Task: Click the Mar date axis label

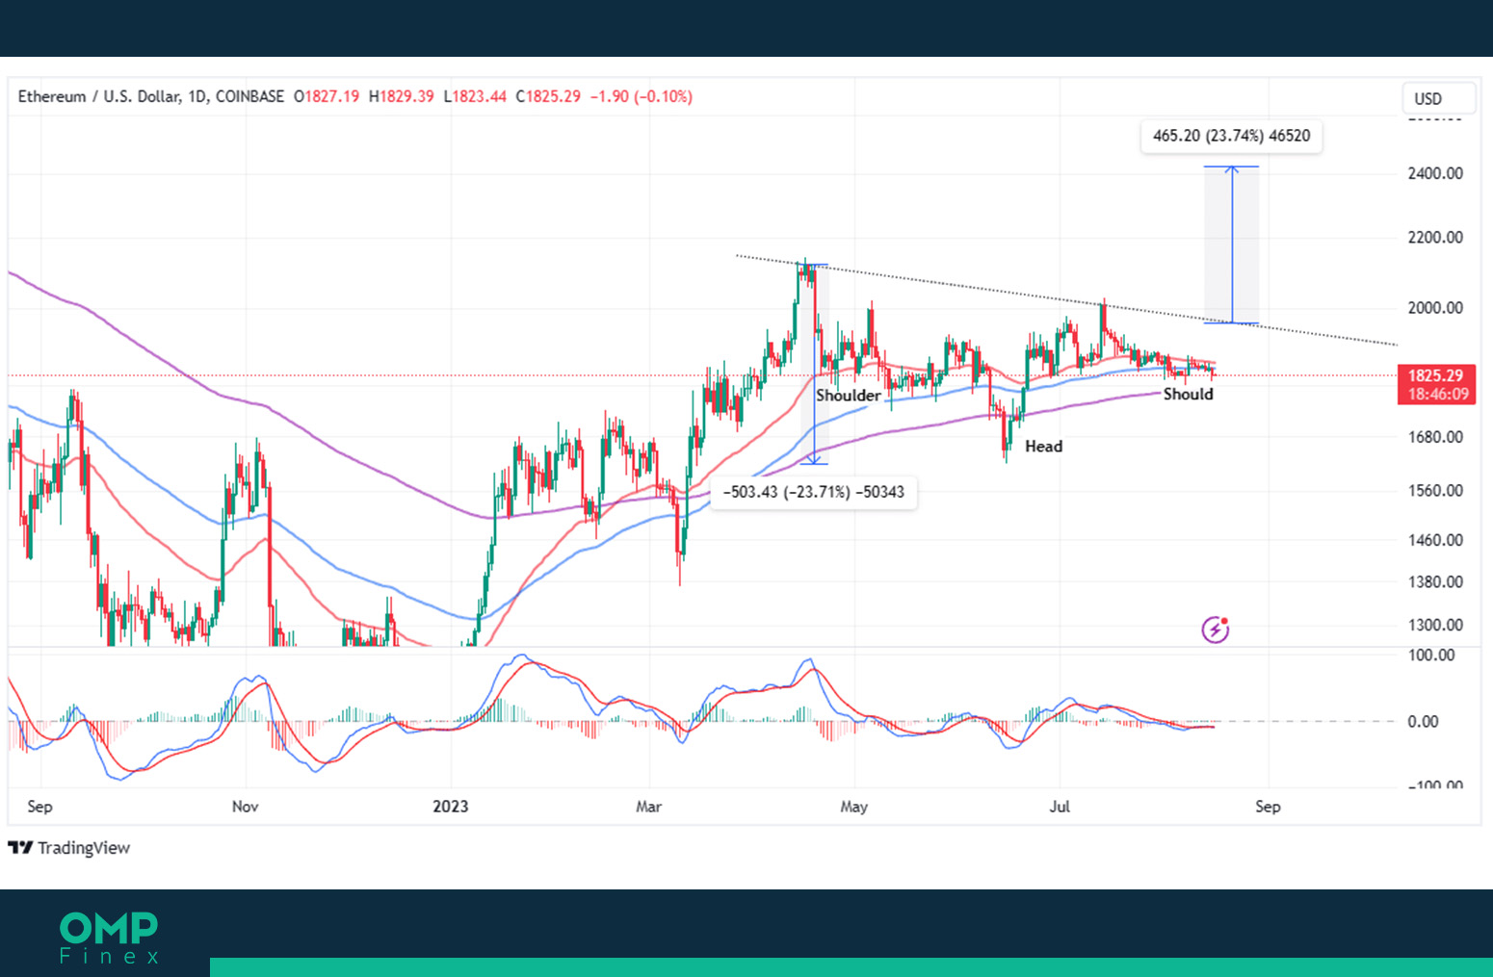Action: [x=649, y=807]
